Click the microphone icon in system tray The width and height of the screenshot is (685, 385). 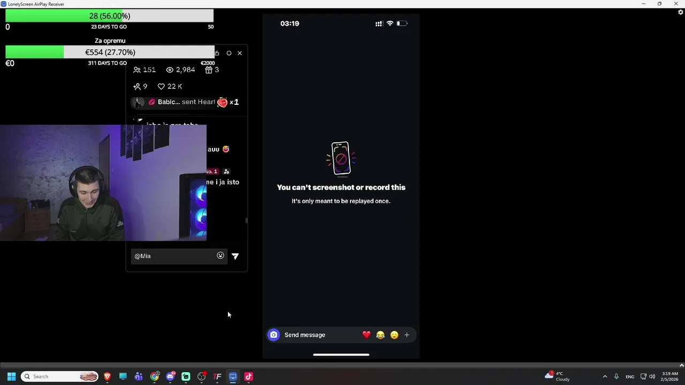616,376
